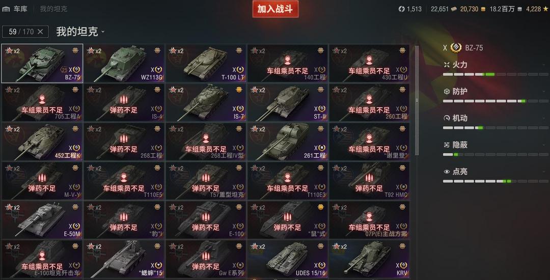Click the gold medal icon on the 鼠式 card

pos(321,207)
